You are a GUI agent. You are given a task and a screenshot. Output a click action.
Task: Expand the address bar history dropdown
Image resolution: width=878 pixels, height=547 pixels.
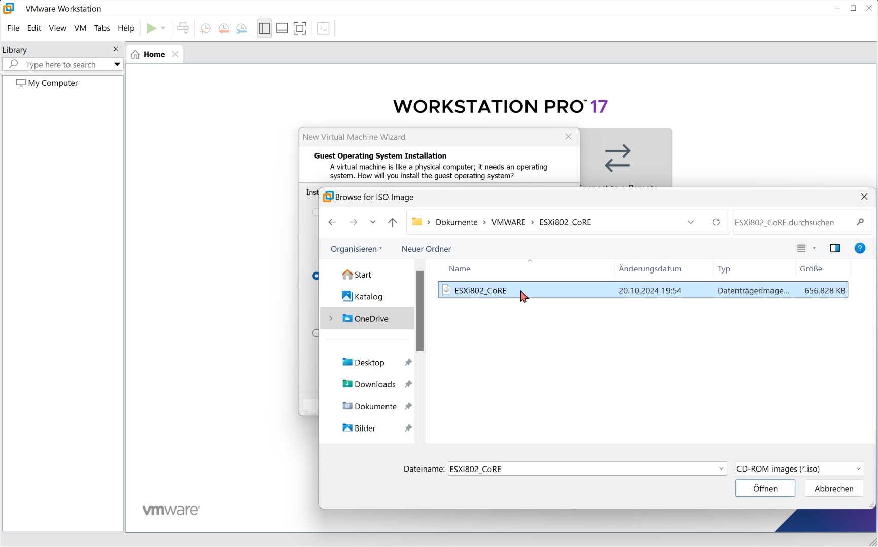point(691,222)
